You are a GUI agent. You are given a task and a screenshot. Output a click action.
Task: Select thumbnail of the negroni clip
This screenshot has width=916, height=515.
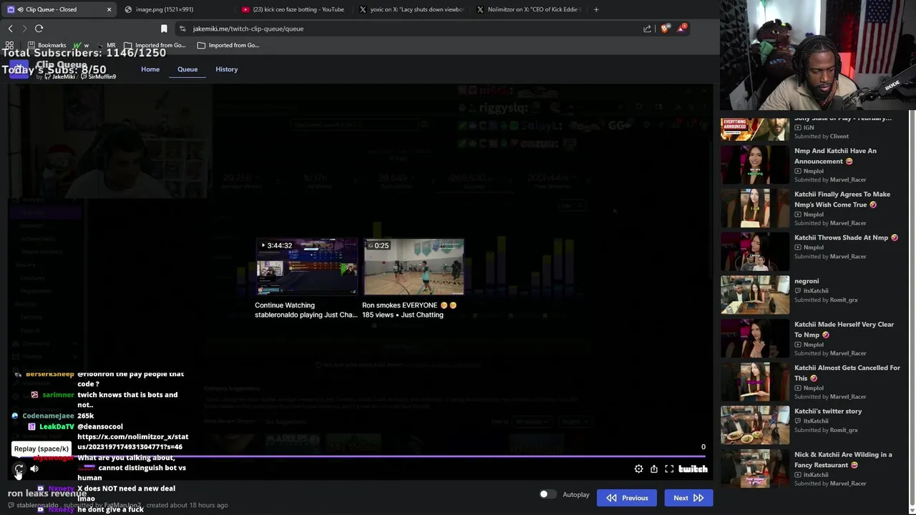755,295
